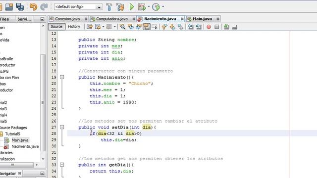Screen dimensions: 317x178
Task: Open dropdown arrow beside Debug Project
Action: pyautogui.click(x=149, y=6)
